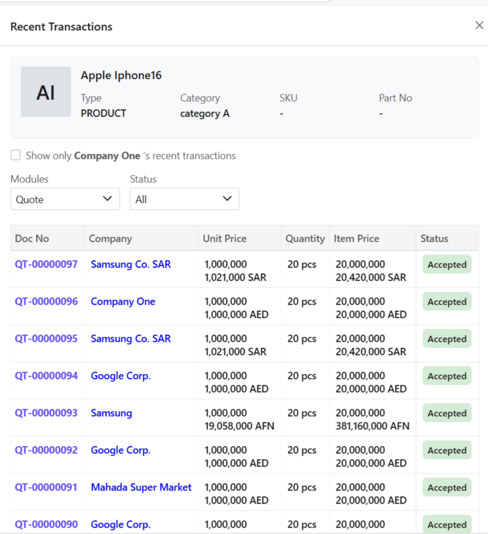Close the Recent Transactions panel

[479, 25]
